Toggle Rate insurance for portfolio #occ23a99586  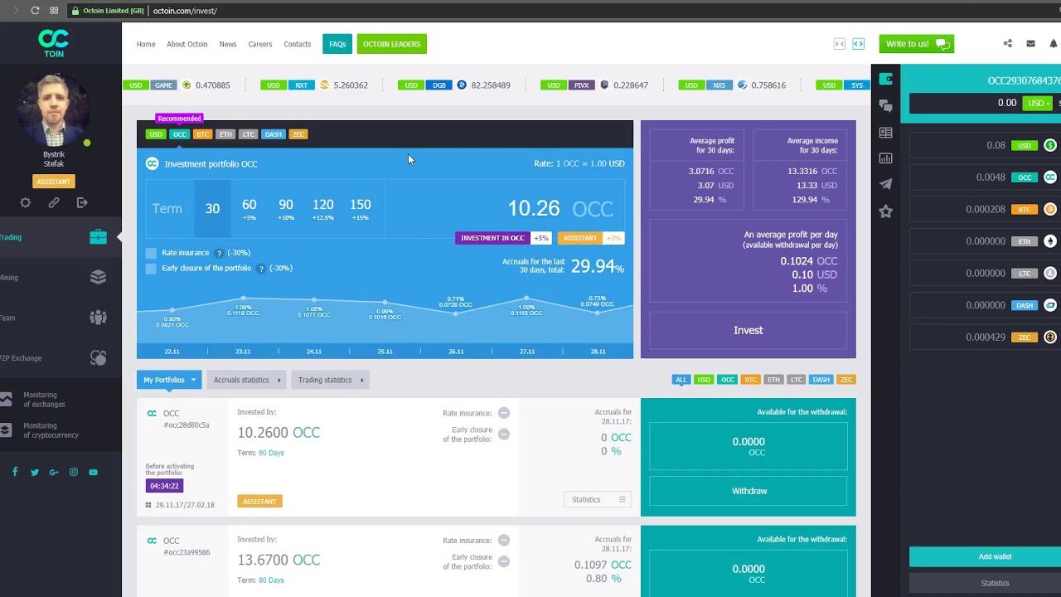pyautogui.click(x=504, y=541)
